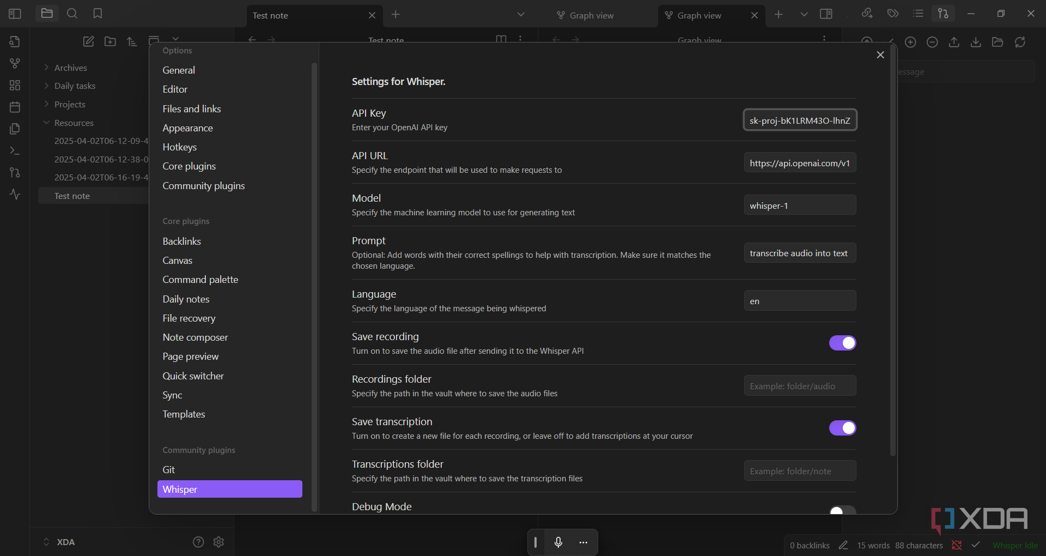The image size is (1046, 556).
Task: Click the new note pencil icon
Action: pos(88,41)
